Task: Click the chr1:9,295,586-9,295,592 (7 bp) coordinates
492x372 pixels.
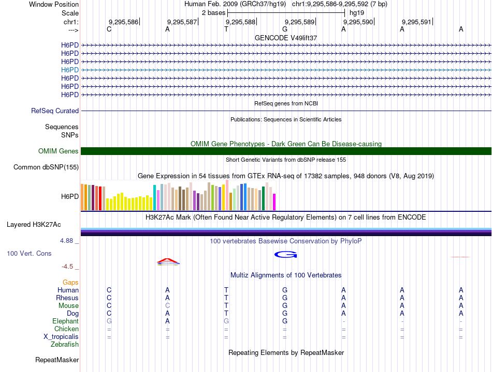Action: tap(340, 4)
